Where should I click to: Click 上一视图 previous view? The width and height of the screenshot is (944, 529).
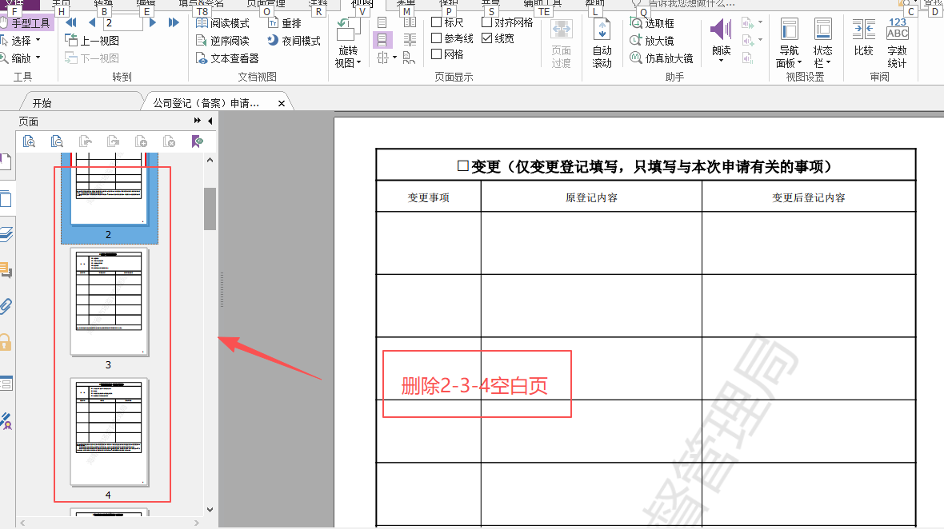click(x=92, y=40)
